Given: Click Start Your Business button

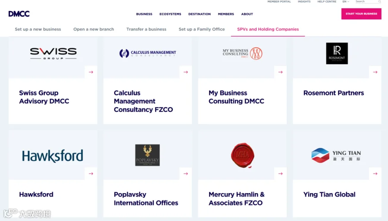Looking at the screenshot, I should [361, 14].
